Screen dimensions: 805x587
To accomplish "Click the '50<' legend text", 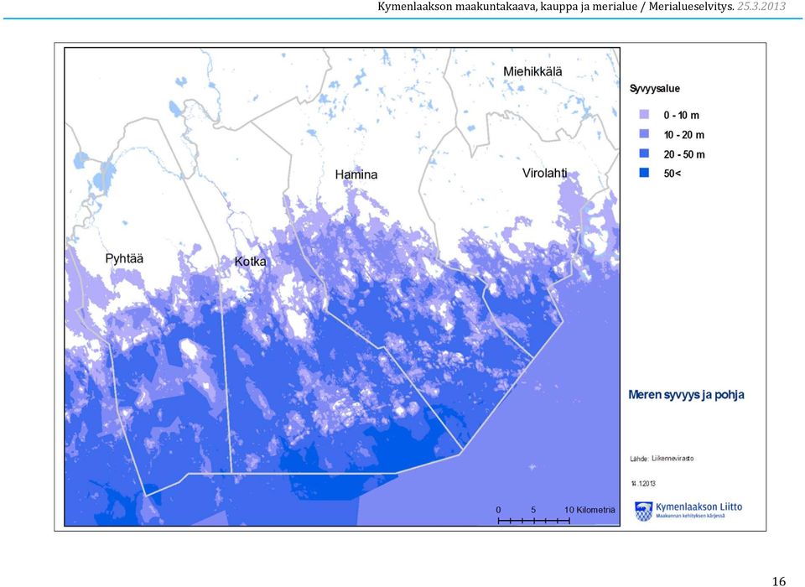I will tap(672, 174).
